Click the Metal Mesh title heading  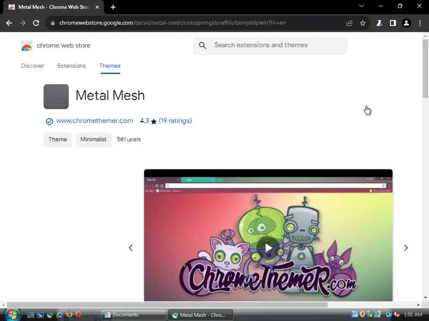click(110, 96)
